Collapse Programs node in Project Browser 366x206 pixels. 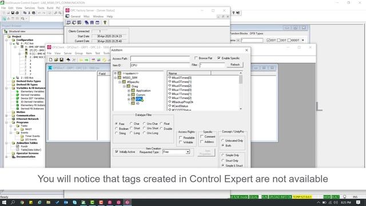(x=6, y=122)
